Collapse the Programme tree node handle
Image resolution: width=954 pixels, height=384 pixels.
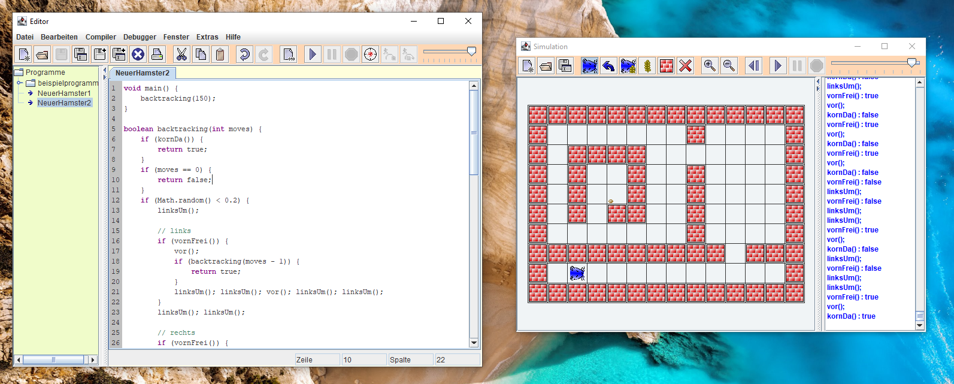coord(19,83)
